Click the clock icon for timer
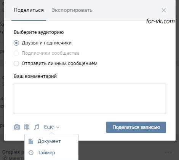The height and width of the screenshot is (160, 179). click(x=31, y=153)
